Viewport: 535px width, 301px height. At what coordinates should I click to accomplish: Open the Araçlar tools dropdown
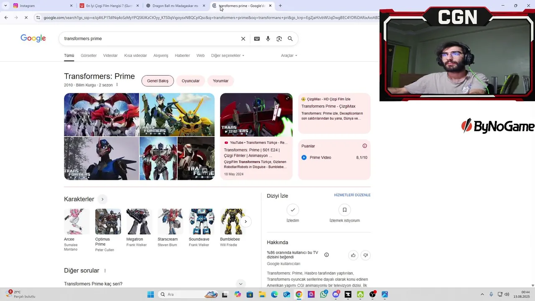(289, 56)
